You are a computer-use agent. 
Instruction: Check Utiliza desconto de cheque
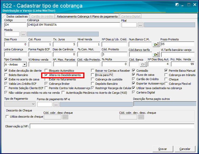pyautogui.click(x=7, y=117)
